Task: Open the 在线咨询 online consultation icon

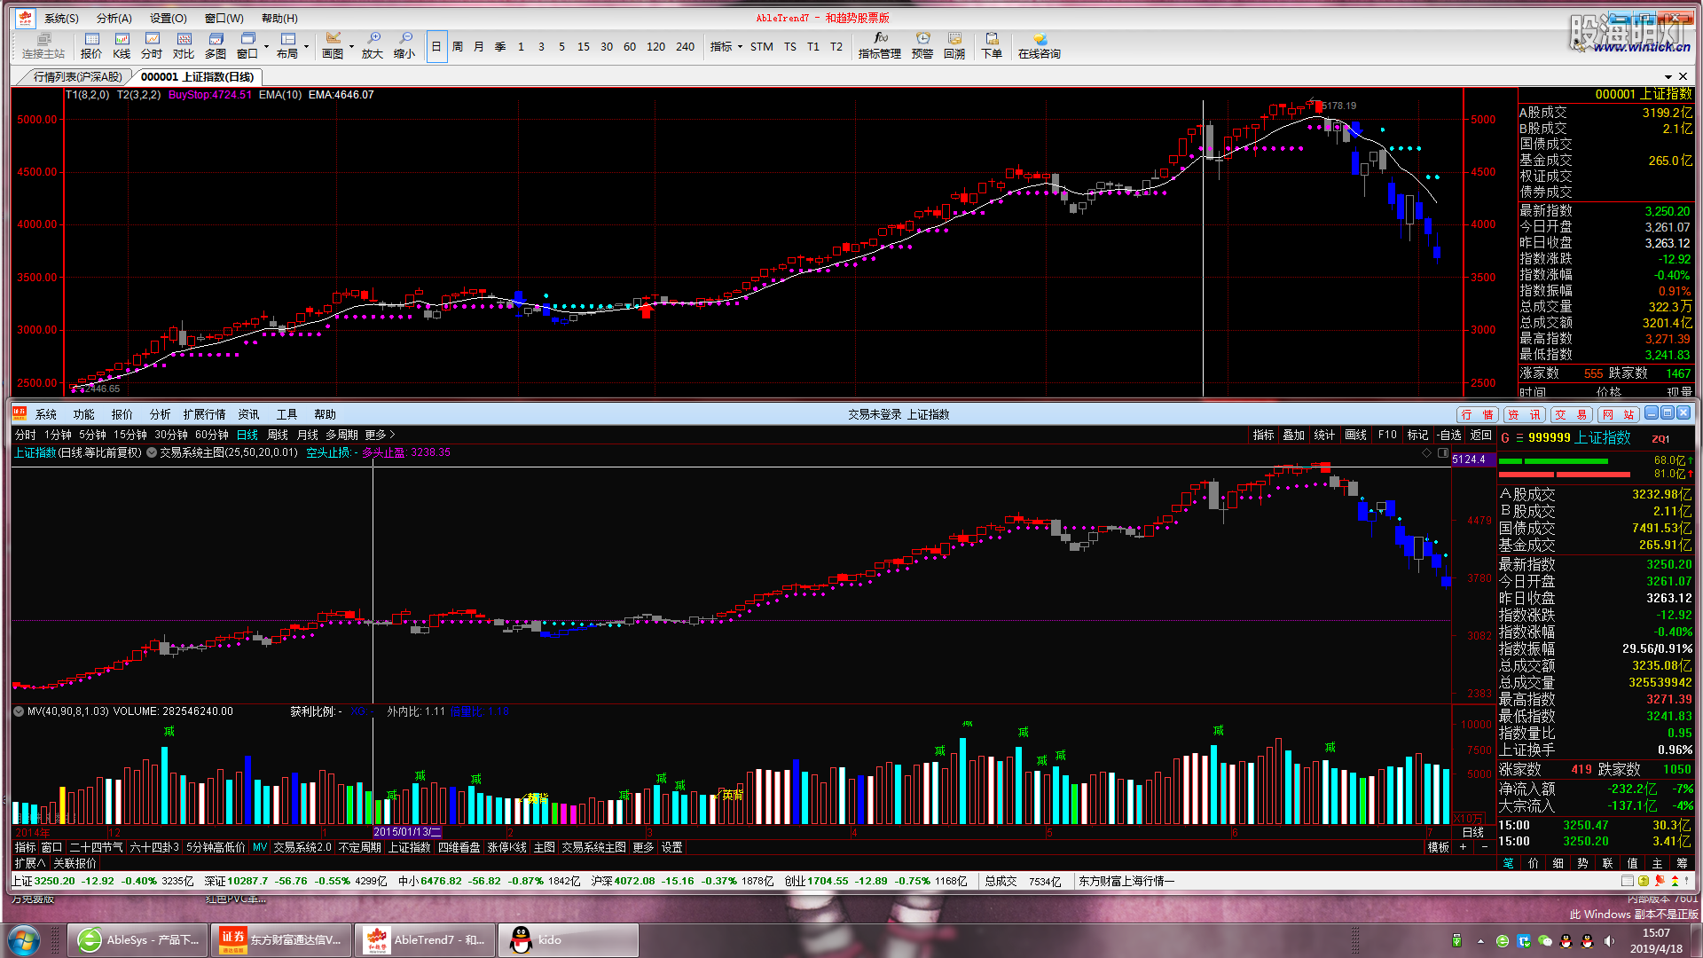Action: (1040, 45)
